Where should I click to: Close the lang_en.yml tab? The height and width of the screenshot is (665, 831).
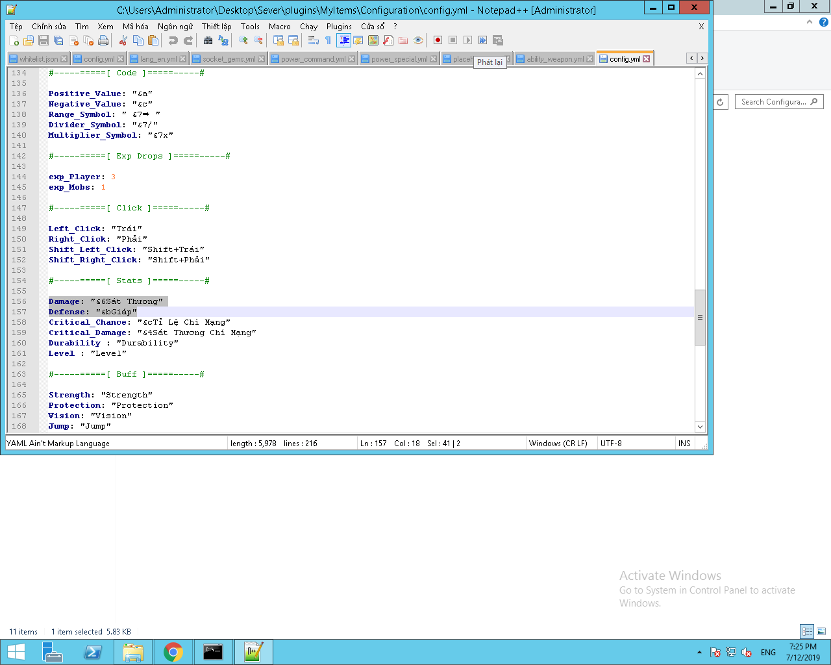point(183,59)
